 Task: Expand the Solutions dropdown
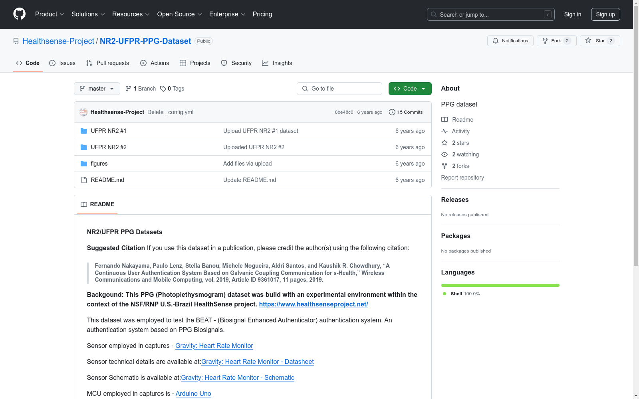coord(88,14)
